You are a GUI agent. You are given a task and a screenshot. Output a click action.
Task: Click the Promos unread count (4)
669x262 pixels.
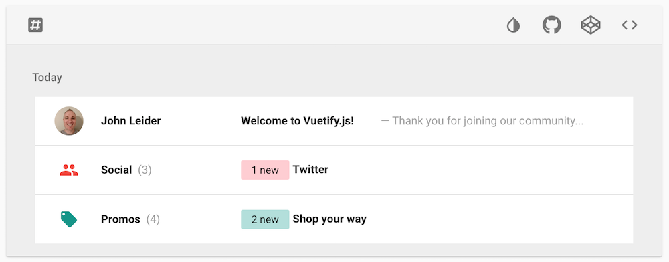(153, 219)
